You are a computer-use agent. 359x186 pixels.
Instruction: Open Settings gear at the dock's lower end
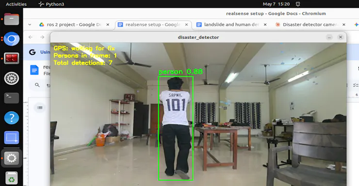tap(12, 158)
